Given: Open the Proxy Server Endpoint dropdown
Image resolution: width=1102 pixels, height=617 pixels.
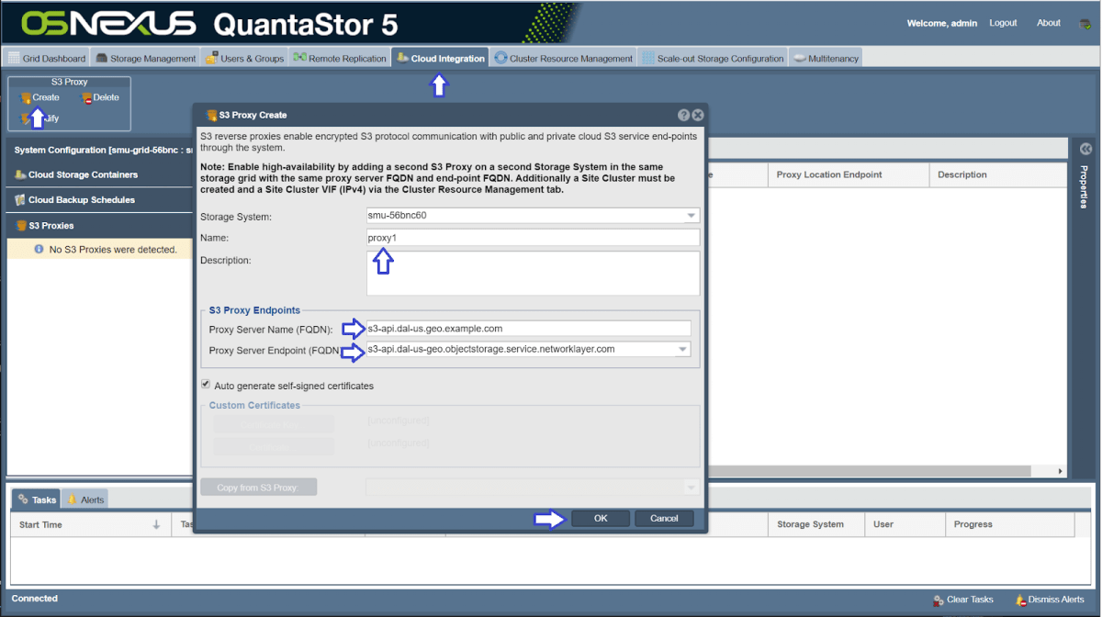Looking at the screenshot, I should coord(683,350).
